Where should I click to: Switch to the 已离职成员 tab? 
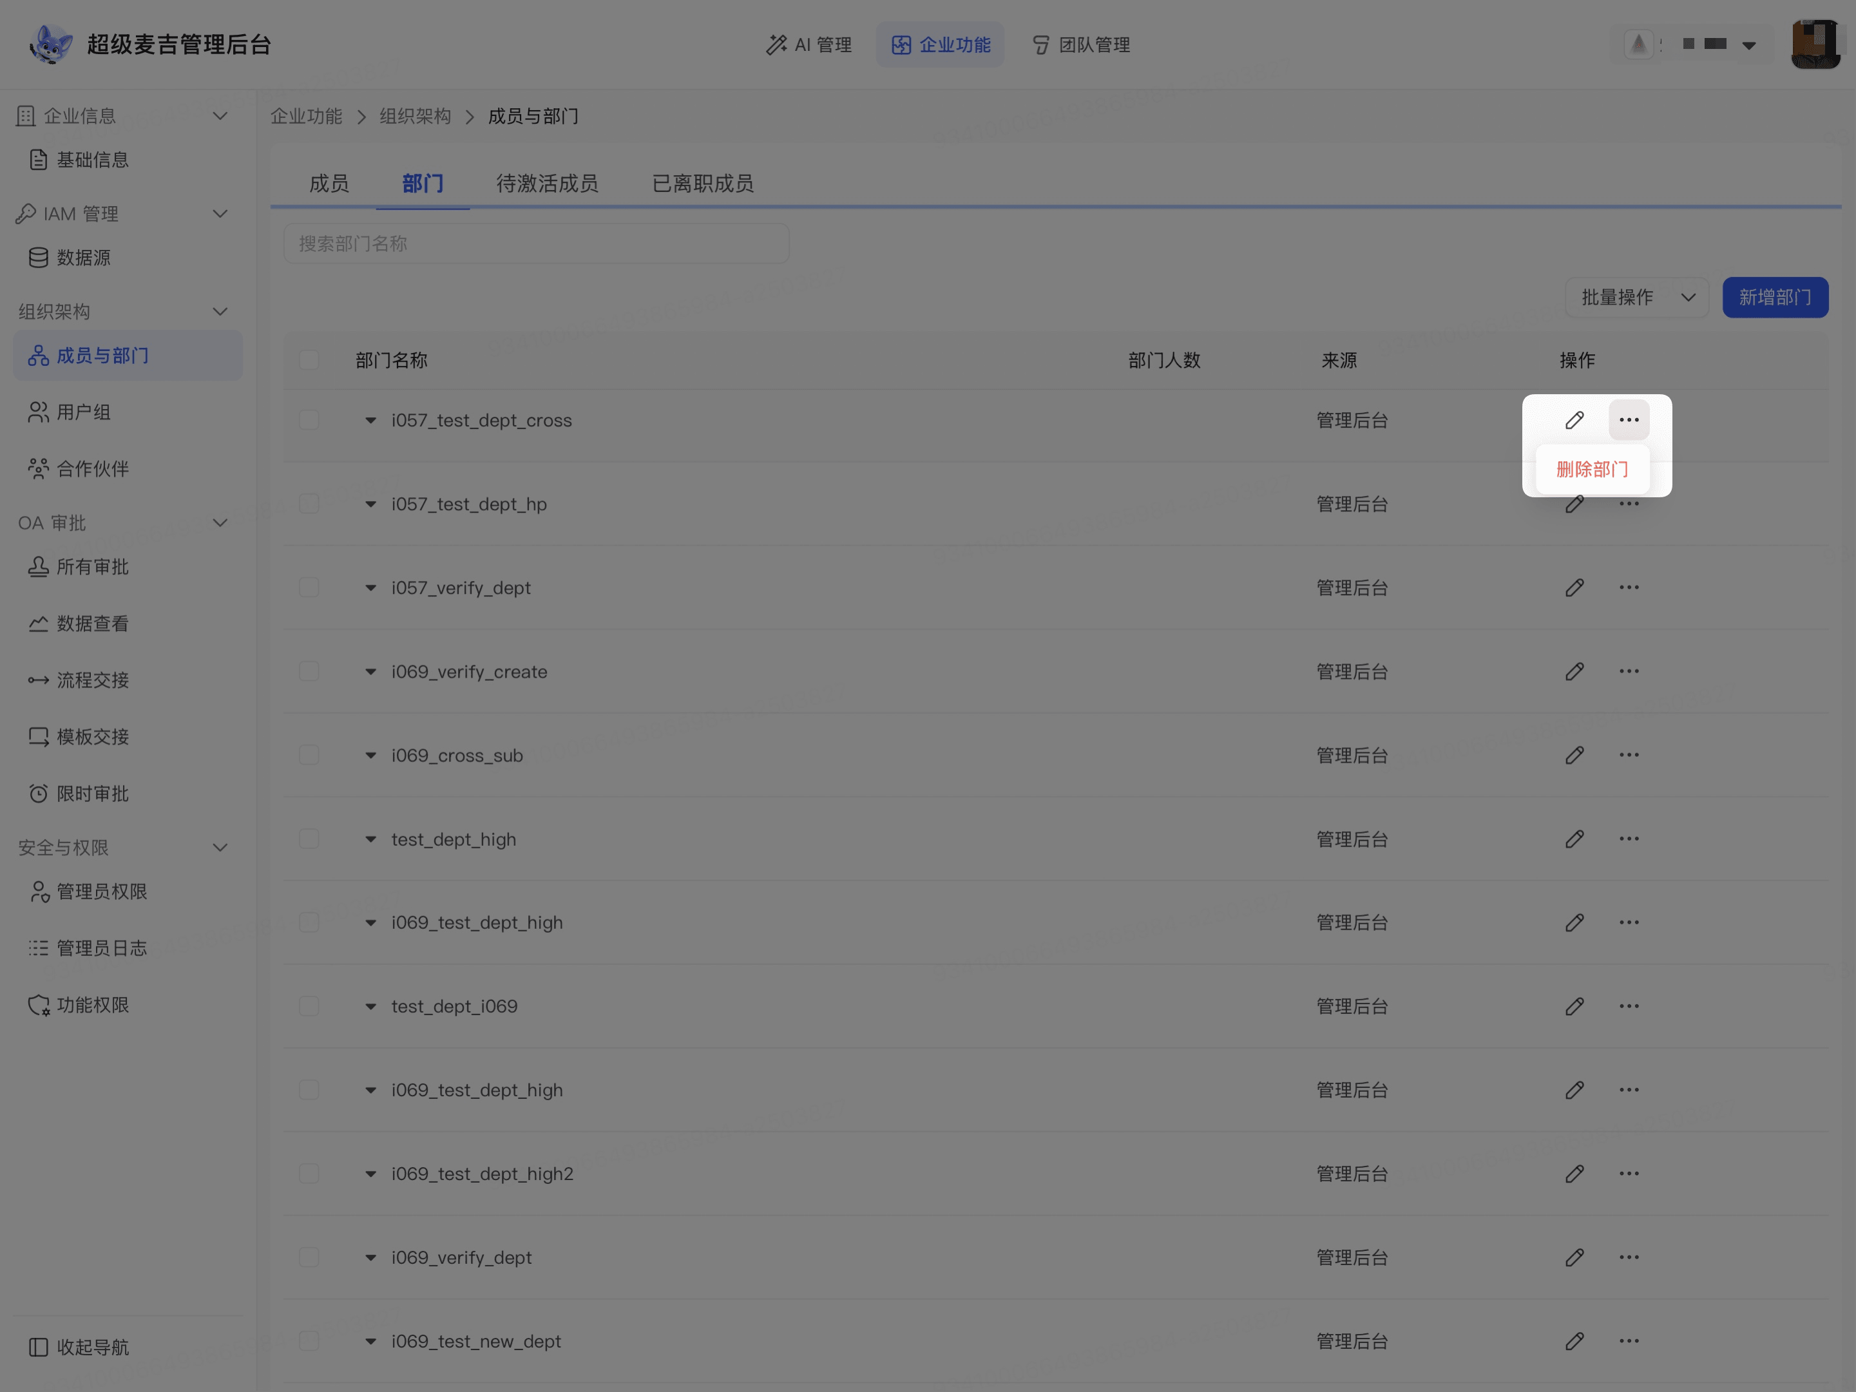pos(703,183)
